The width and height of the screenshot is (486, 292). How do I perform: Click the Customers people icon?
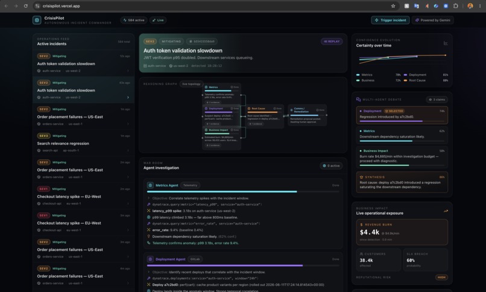pyautogui.click(x=361, y=254)
